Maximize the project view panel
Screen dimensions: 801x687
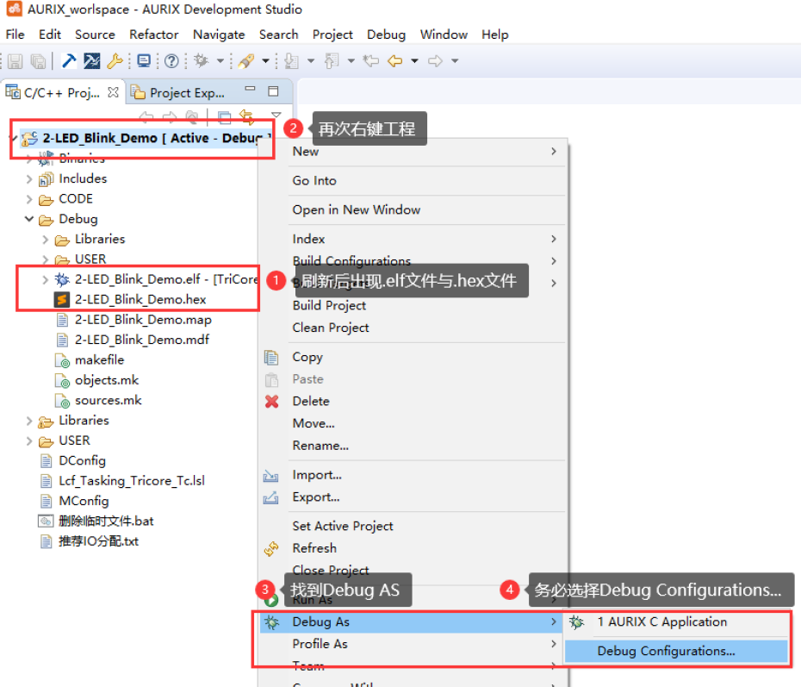coord(273,91)
